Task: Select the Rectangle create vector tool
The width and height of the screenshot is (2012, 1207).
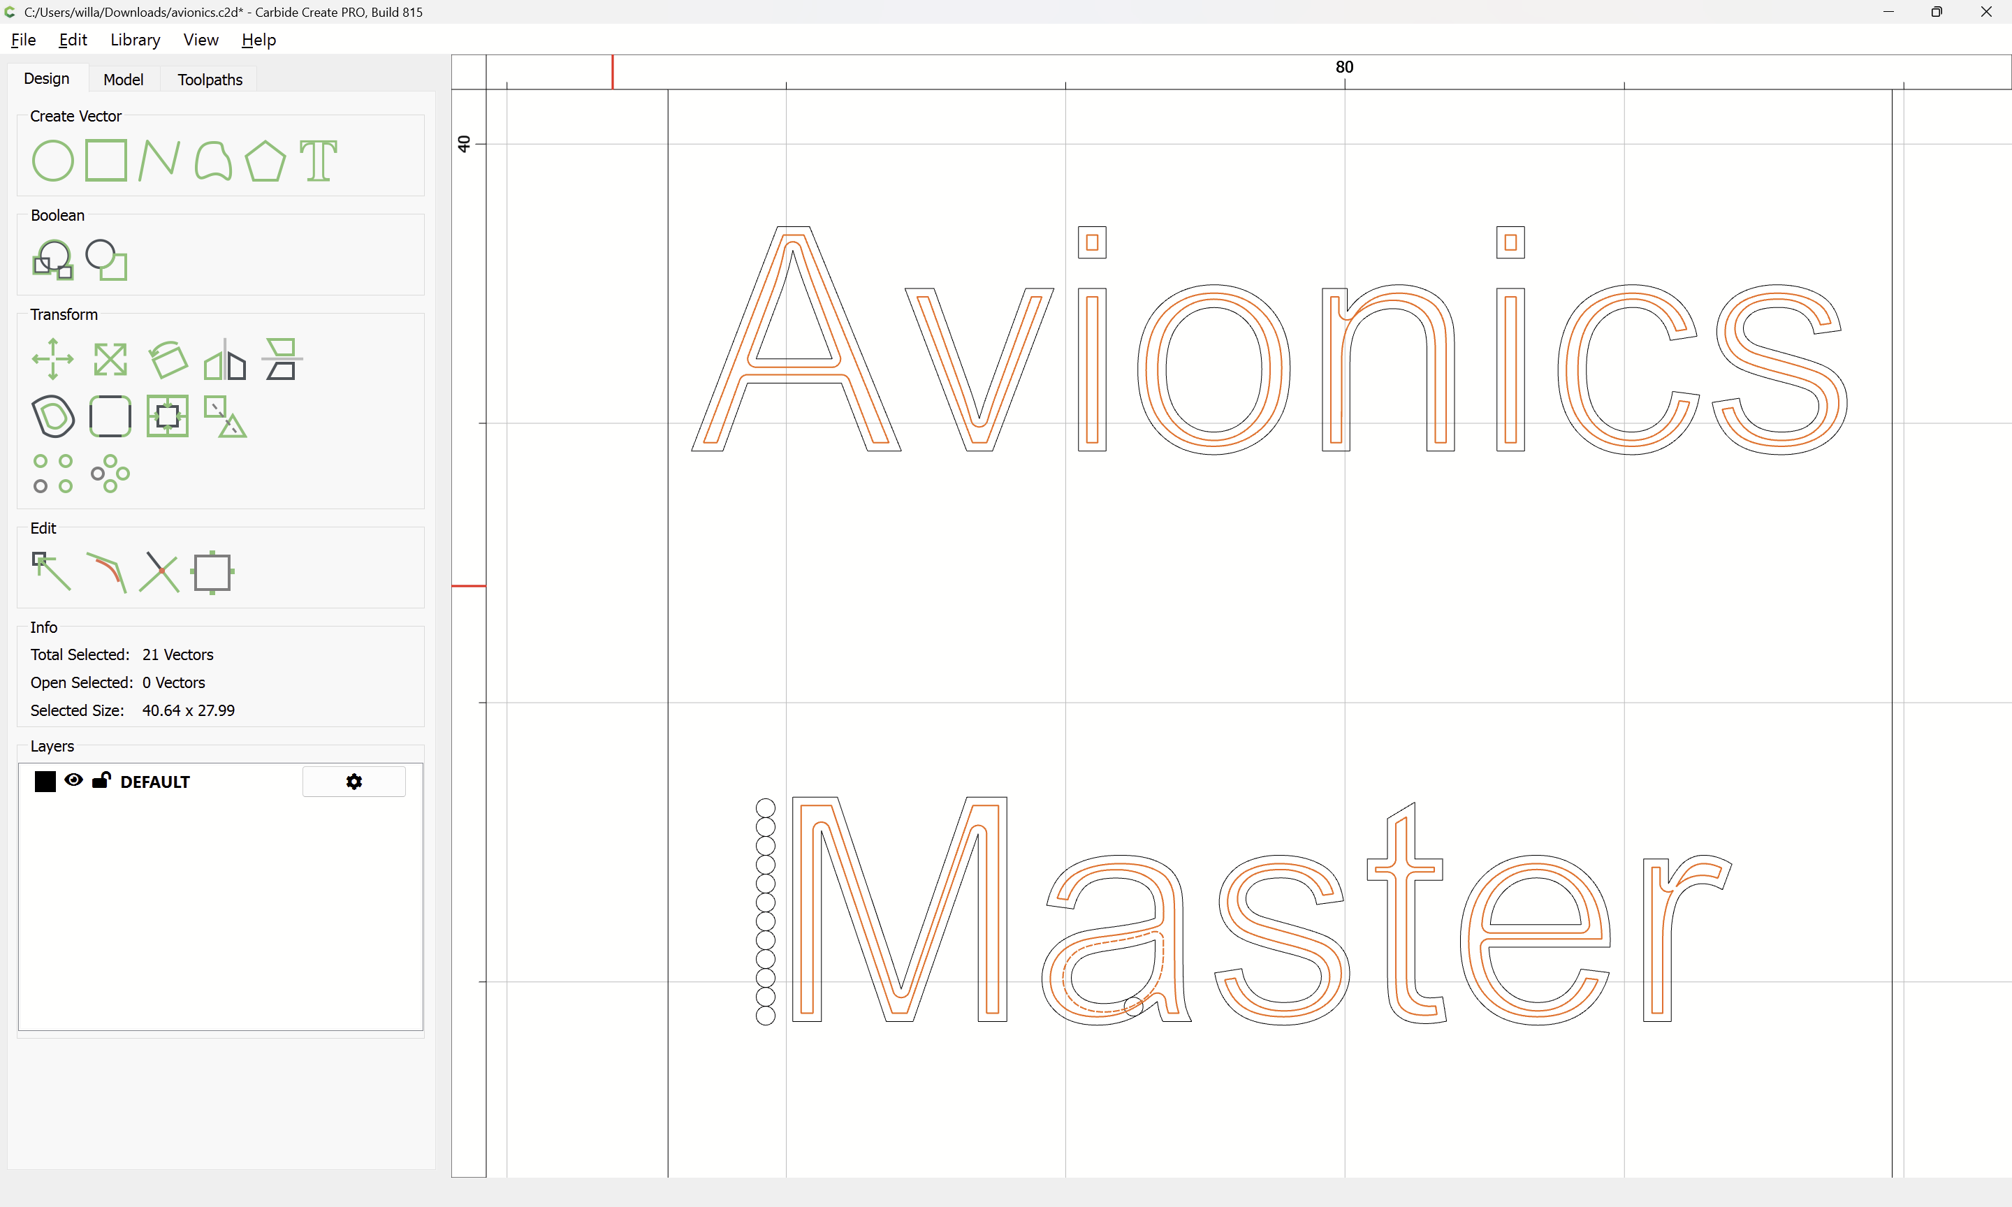Action: coord(106,160)
